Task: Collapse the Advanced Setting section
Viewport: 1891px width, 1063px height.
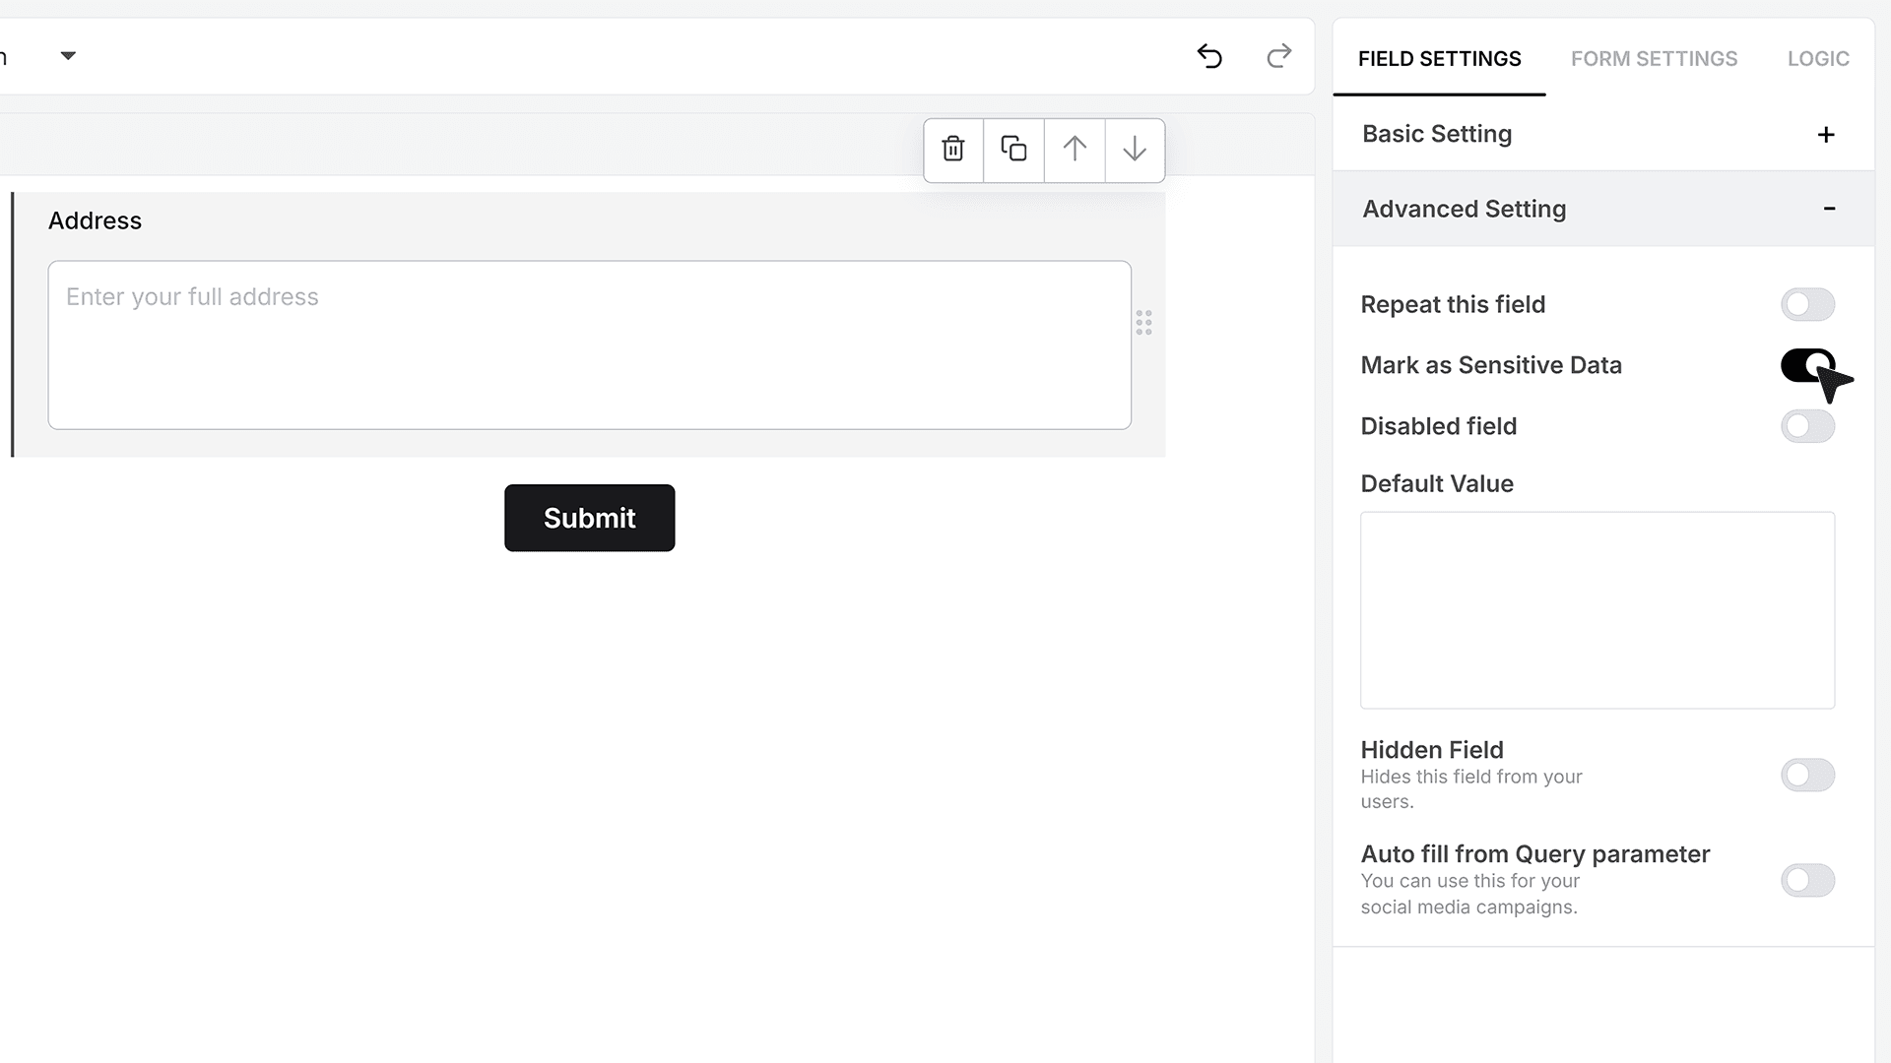Action: pyautogui.click(x=1829, y=209)
